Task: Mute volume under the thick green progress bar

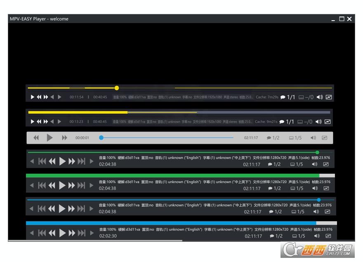Action: [315, 188]
